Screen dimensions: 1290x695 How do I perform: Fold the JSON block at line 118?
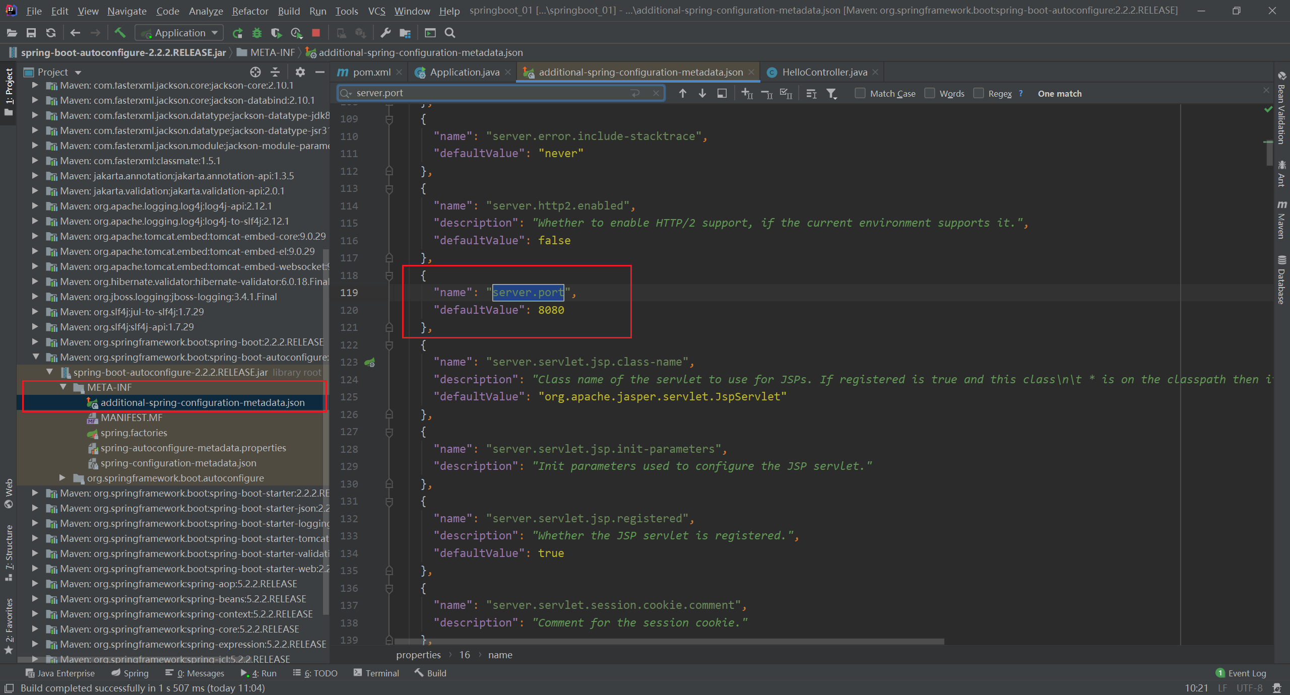pos(389,275)
